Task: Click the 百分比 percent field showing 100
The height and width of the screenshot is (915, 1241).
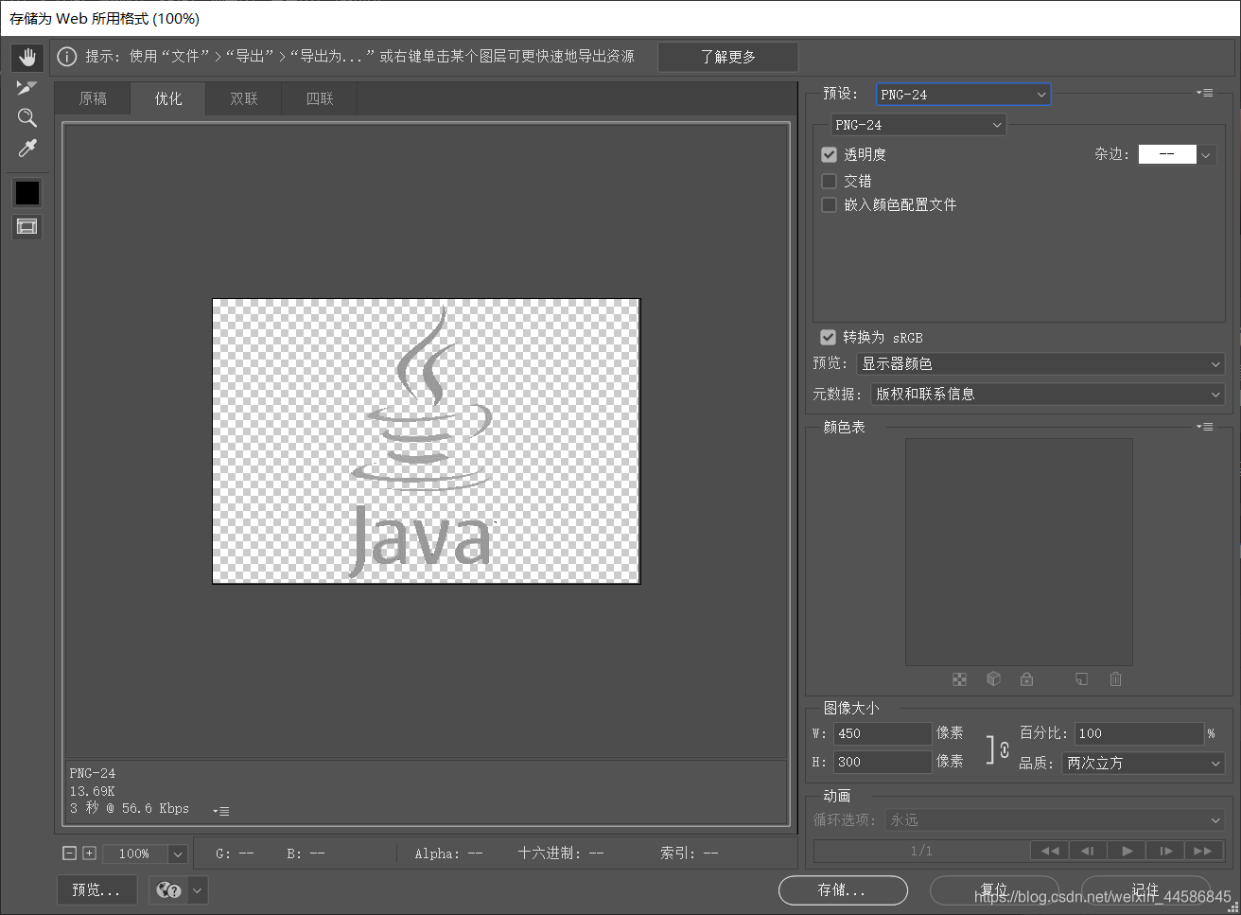Action: pyautogui.click(x=1139, y=733)
